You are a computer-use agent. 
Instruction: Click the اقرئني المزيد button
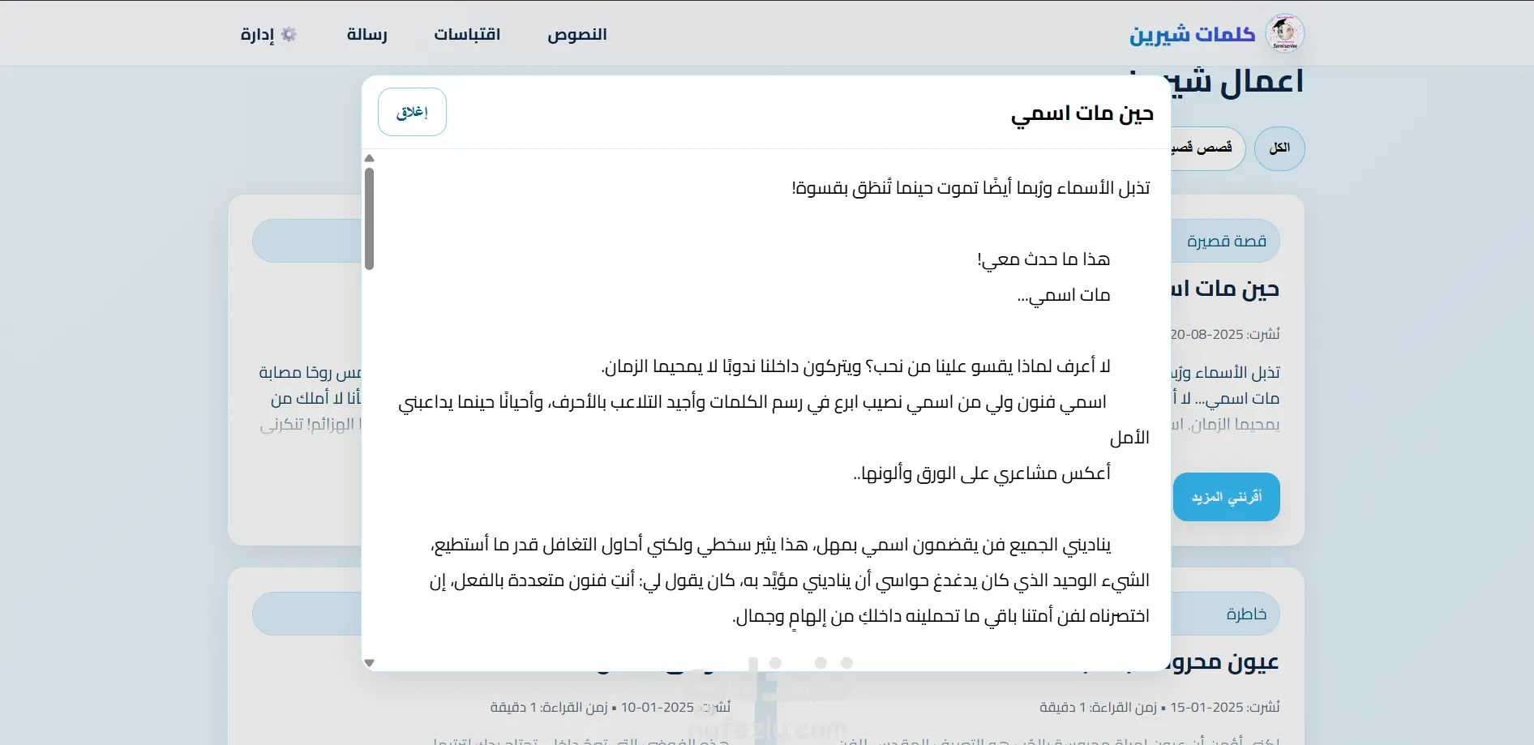click(1227, 497)
